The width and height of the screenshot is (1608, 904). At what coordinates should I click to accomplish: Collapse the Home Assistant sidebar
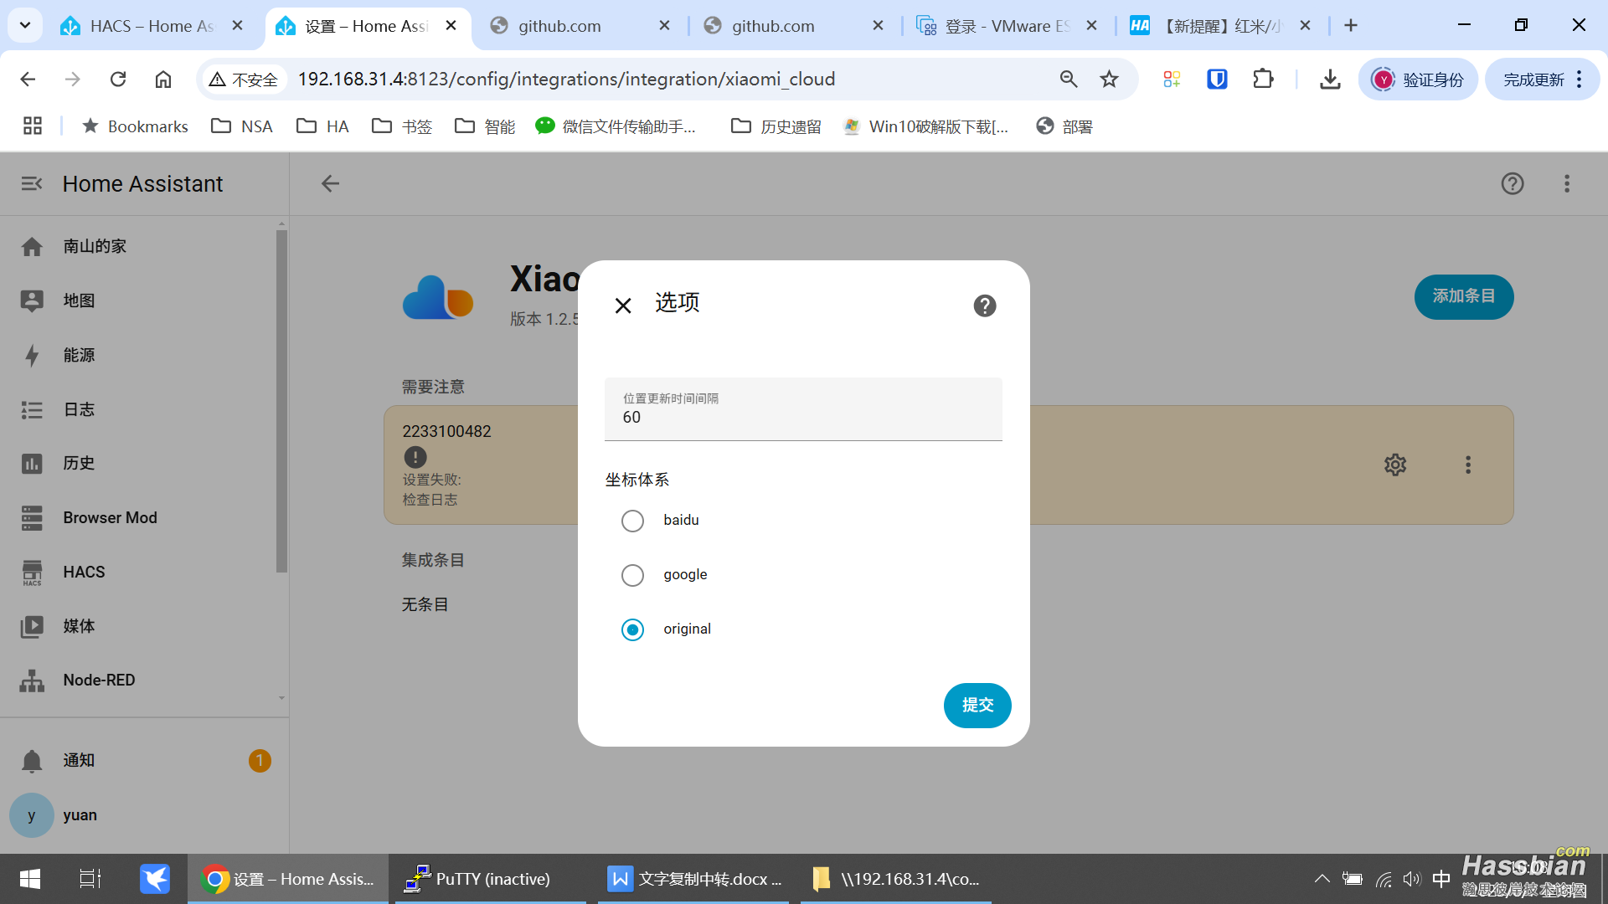click(32, 183)
